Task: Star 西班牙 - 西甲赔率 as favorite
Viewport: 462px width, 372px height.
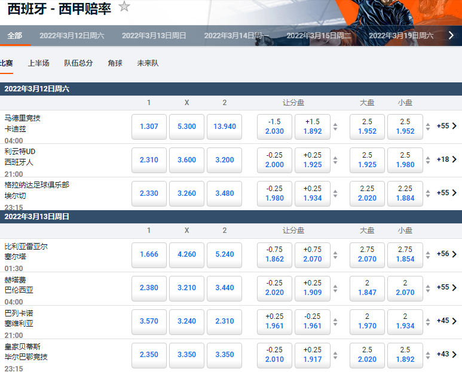Action: point(124,7)
